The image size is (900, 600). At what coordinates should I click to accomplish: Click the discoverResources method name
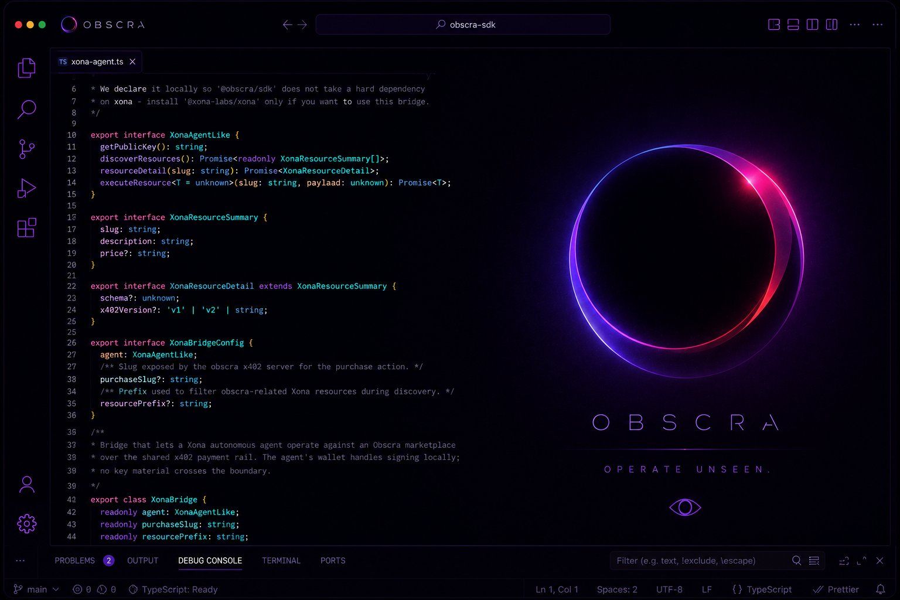pyautogui.click(x=140, y=159)
